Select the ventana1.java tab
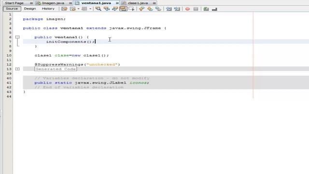 [x=96, y=3]
